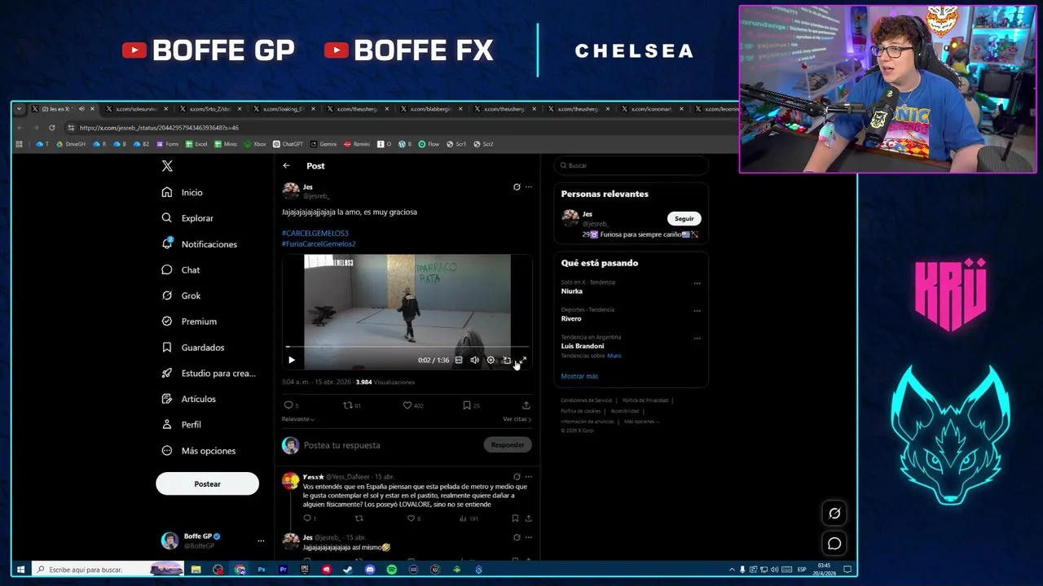Image resolution: width=1043 pixels, height=586 pixels.
Task: Bookmark Yess's reply
Action: (x=515, y=518)
